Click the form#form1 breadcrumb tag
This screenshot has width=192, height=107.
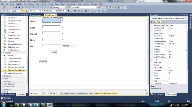82,93
